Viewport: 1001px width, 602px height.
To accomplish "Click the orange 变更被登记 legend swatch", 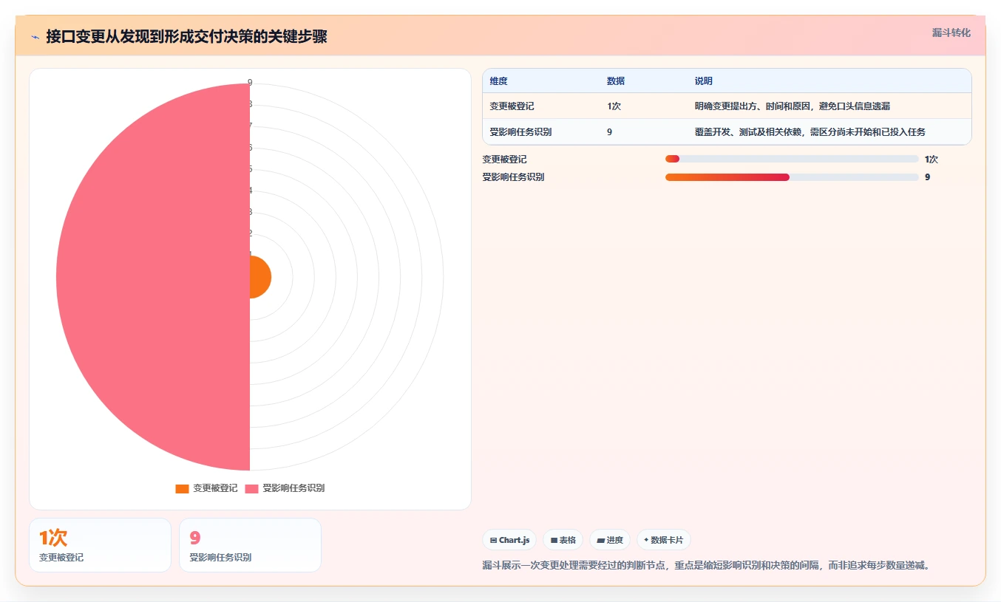I will 182,489.
